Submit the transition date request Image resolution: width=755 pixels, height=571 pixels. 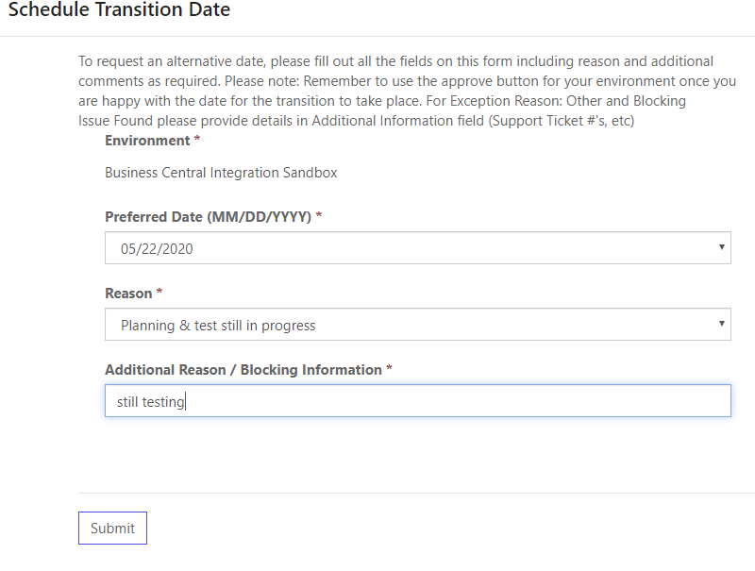[x=112, y=529]
